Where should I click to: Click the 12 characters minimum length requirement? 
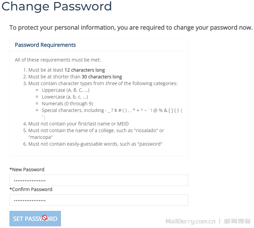[x=67, y=70]
